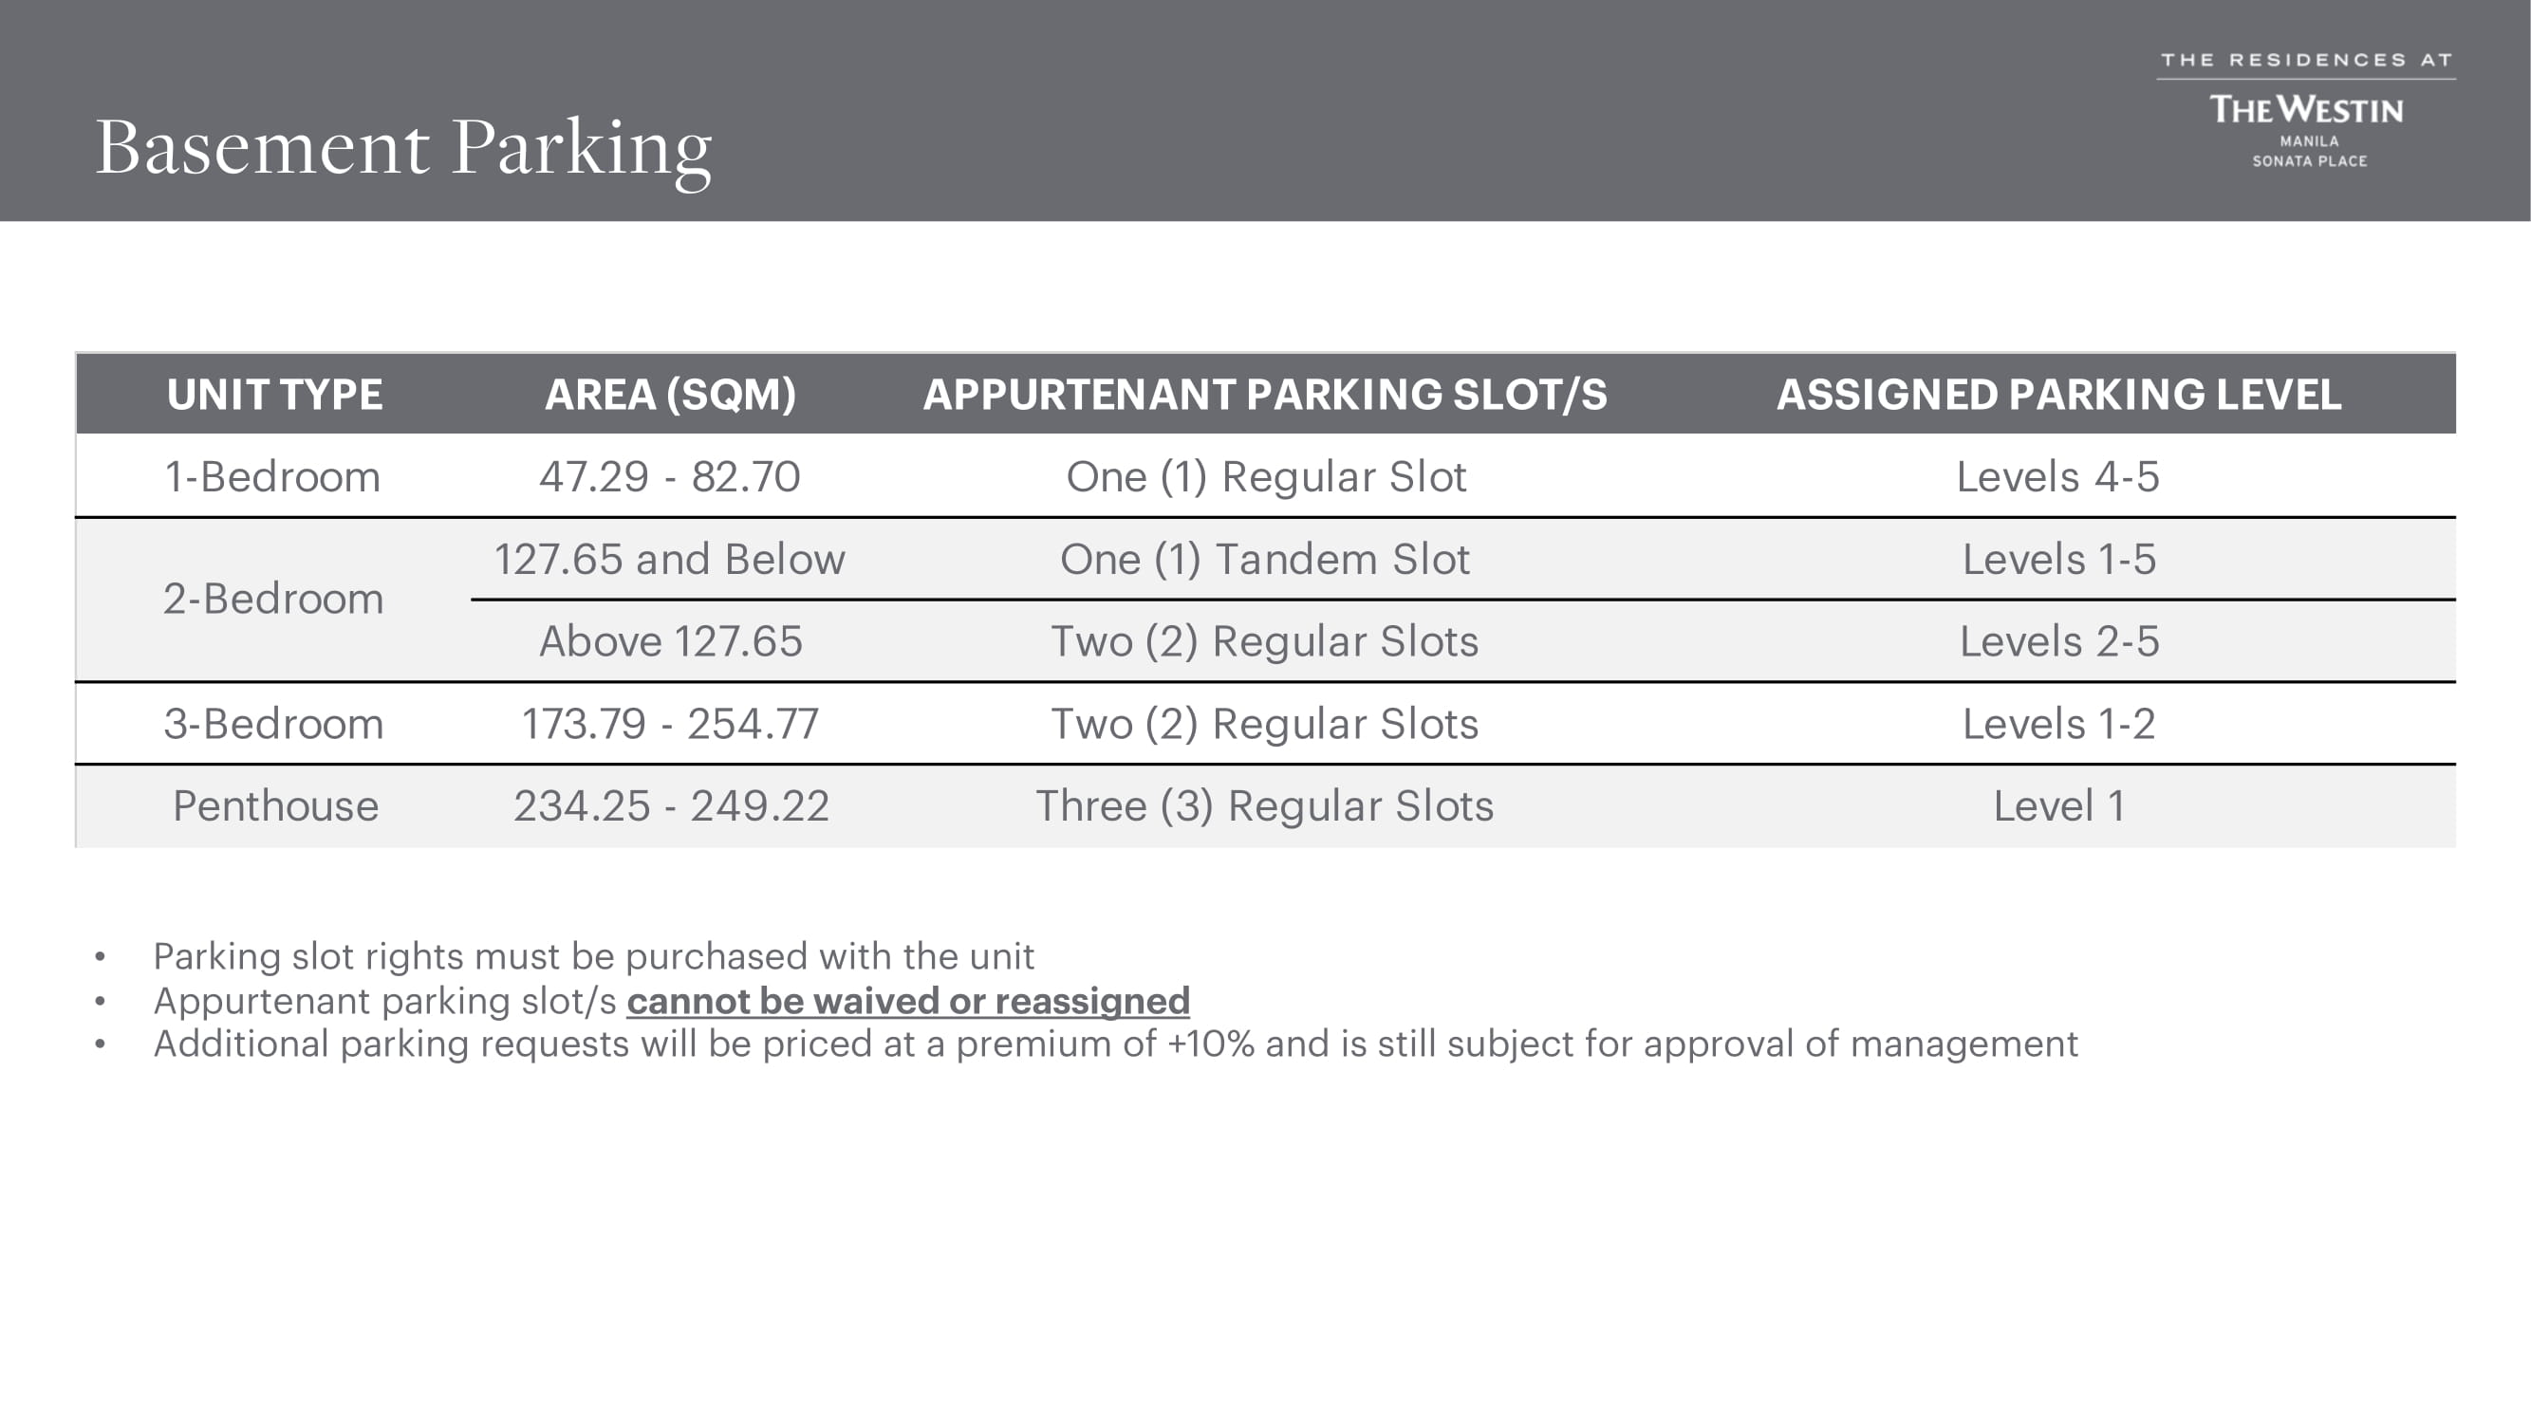Screen dimensions: 2531x1423
Task: Click the Basement Parking slide title
Action: [402, 147]
